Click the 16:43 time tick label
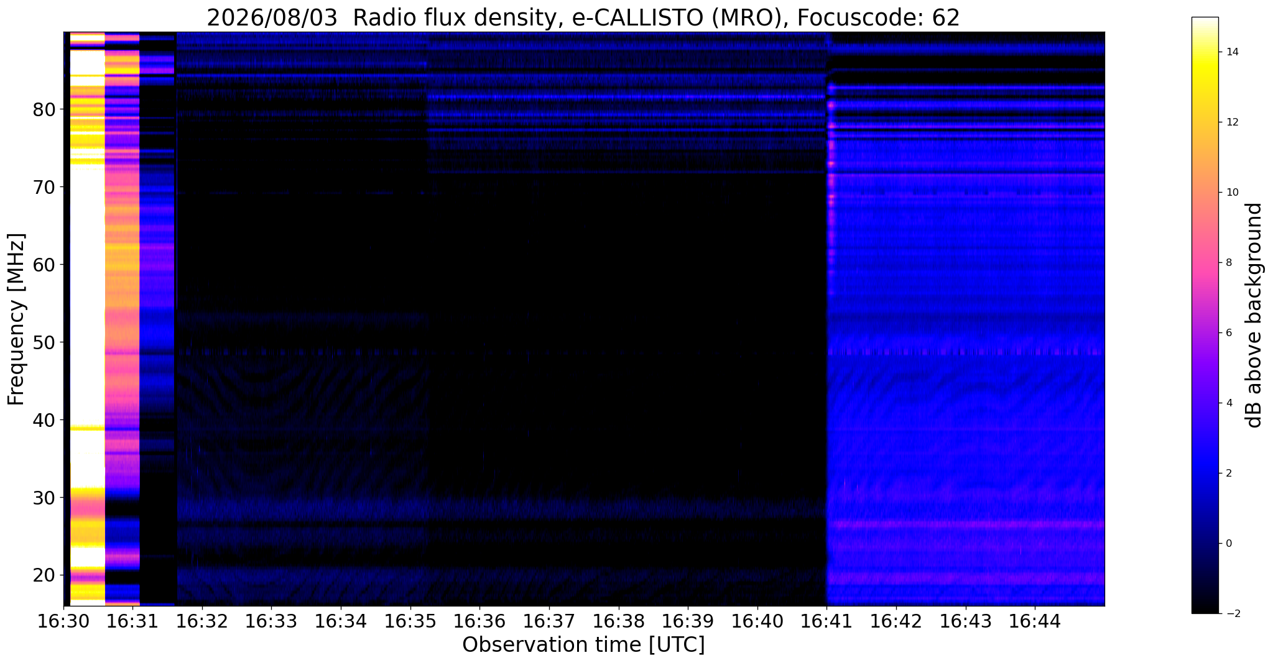The height and width of the screenshot is (663, 1273). click(965, 621)
